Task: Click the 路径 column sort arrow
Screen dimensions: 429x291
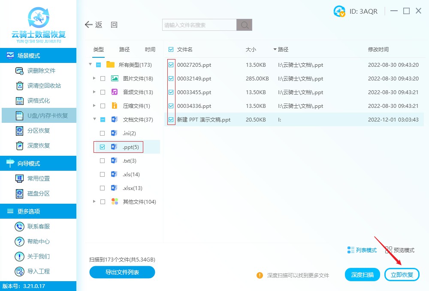Action: click(x=275, y=49)
